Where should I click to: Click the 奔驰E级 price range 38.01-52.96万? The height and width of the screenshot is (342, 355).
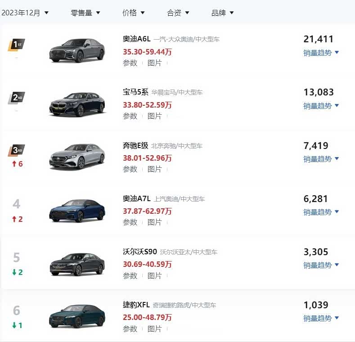147,158
